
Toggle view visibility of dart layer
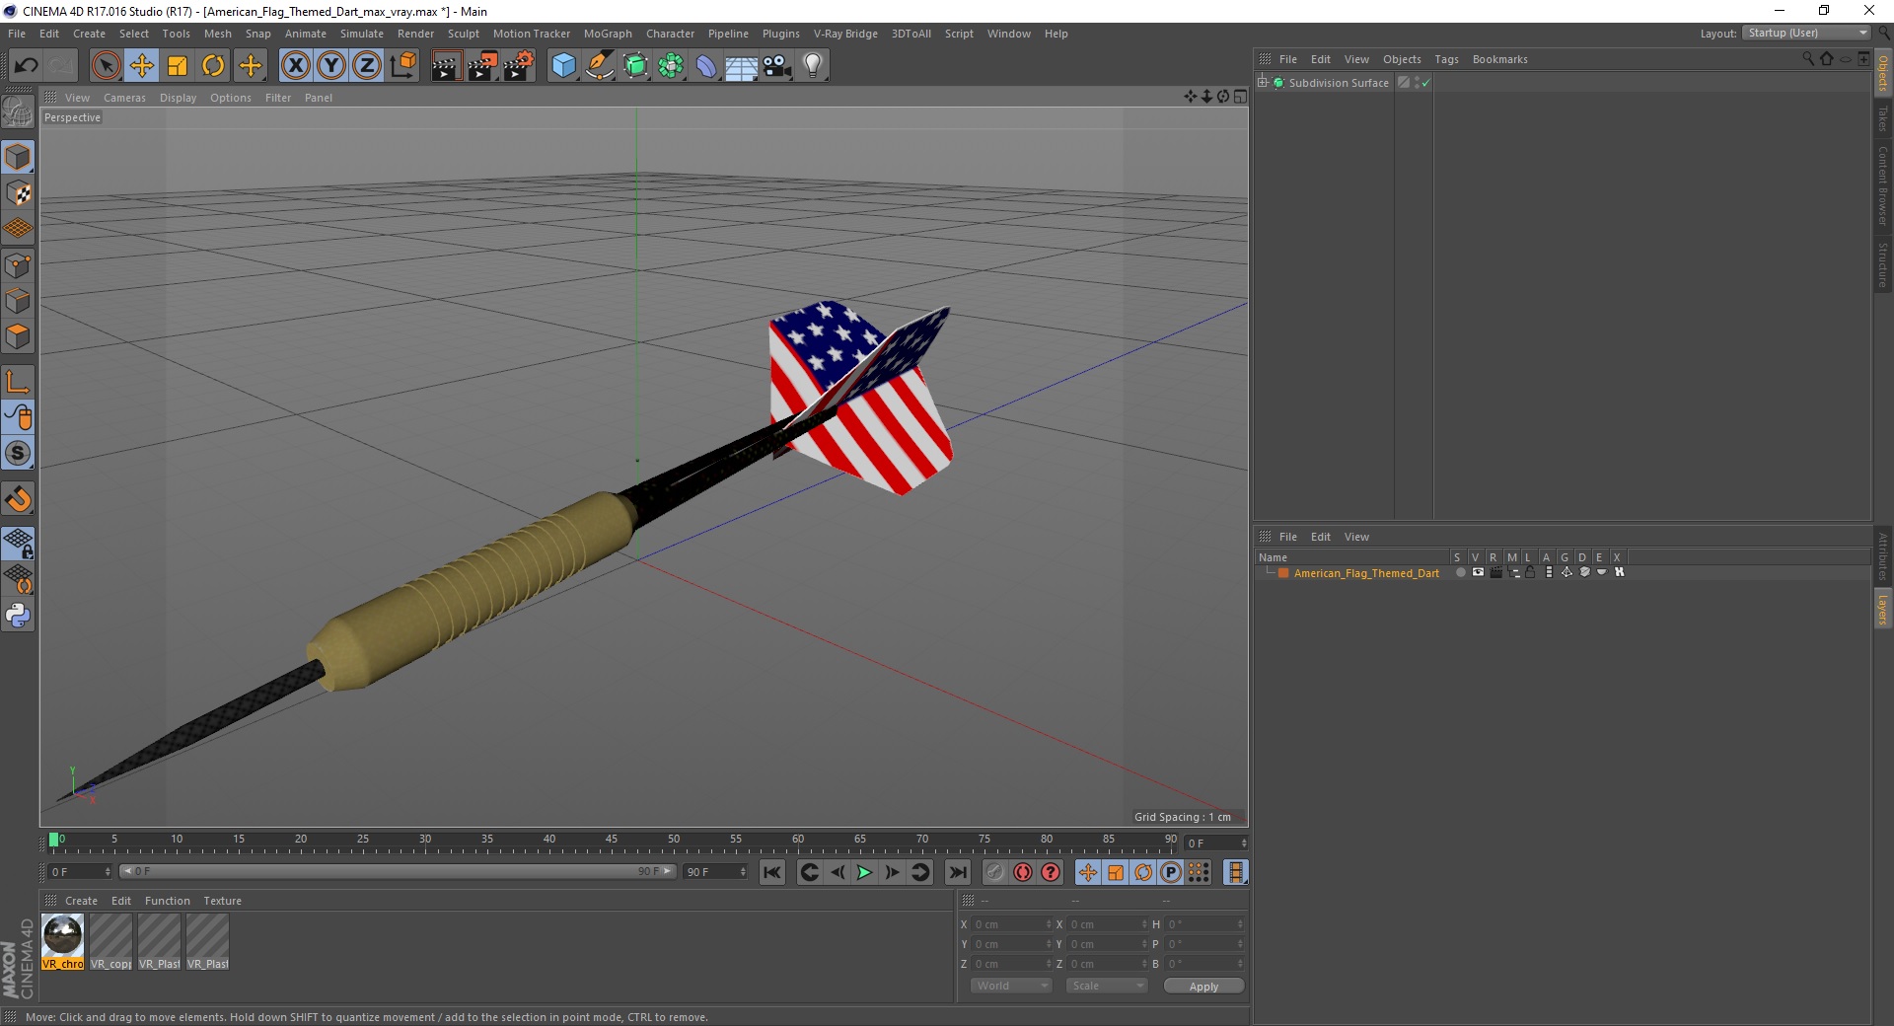pos(1478,572)
